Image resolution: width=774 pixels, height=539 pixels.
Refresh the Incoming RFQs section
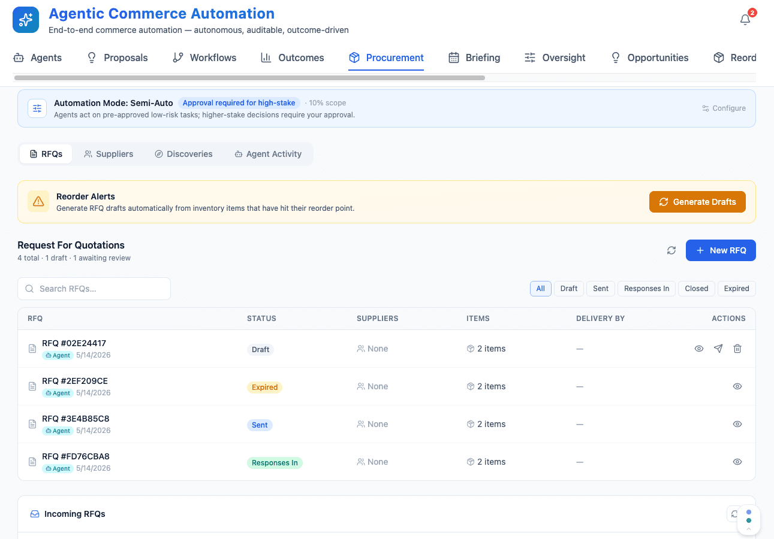(734, 514)
